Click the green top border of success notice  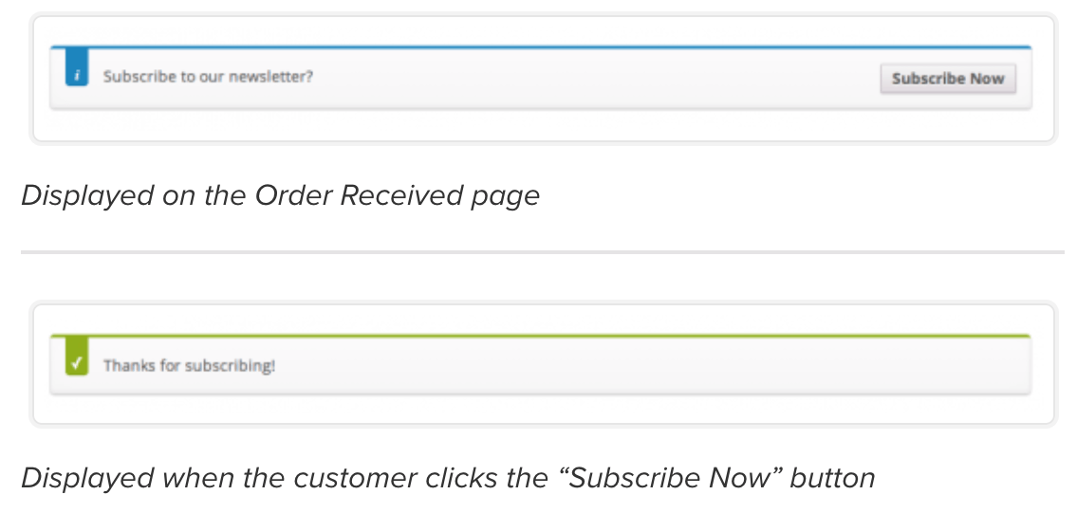coord(541,336)
